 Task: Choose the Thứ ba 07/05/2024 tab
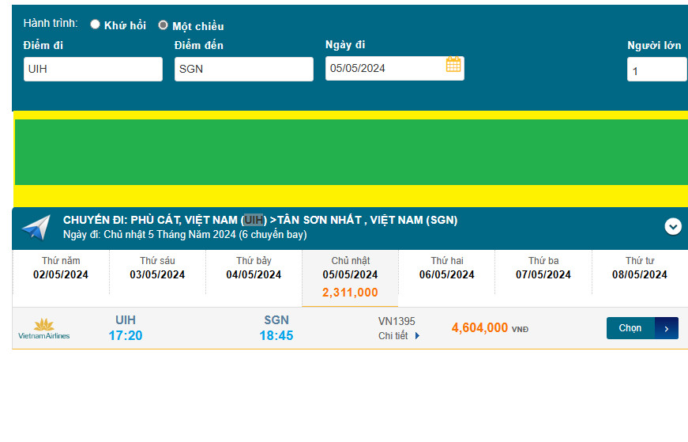pyautogui.click(x=543, y=268)
